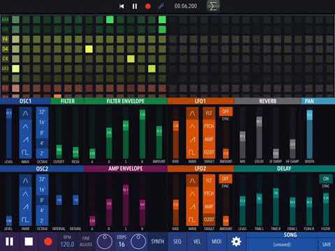Set OSC1 octave to 16'
Screen dimensions: 335x251
point(42,122)
